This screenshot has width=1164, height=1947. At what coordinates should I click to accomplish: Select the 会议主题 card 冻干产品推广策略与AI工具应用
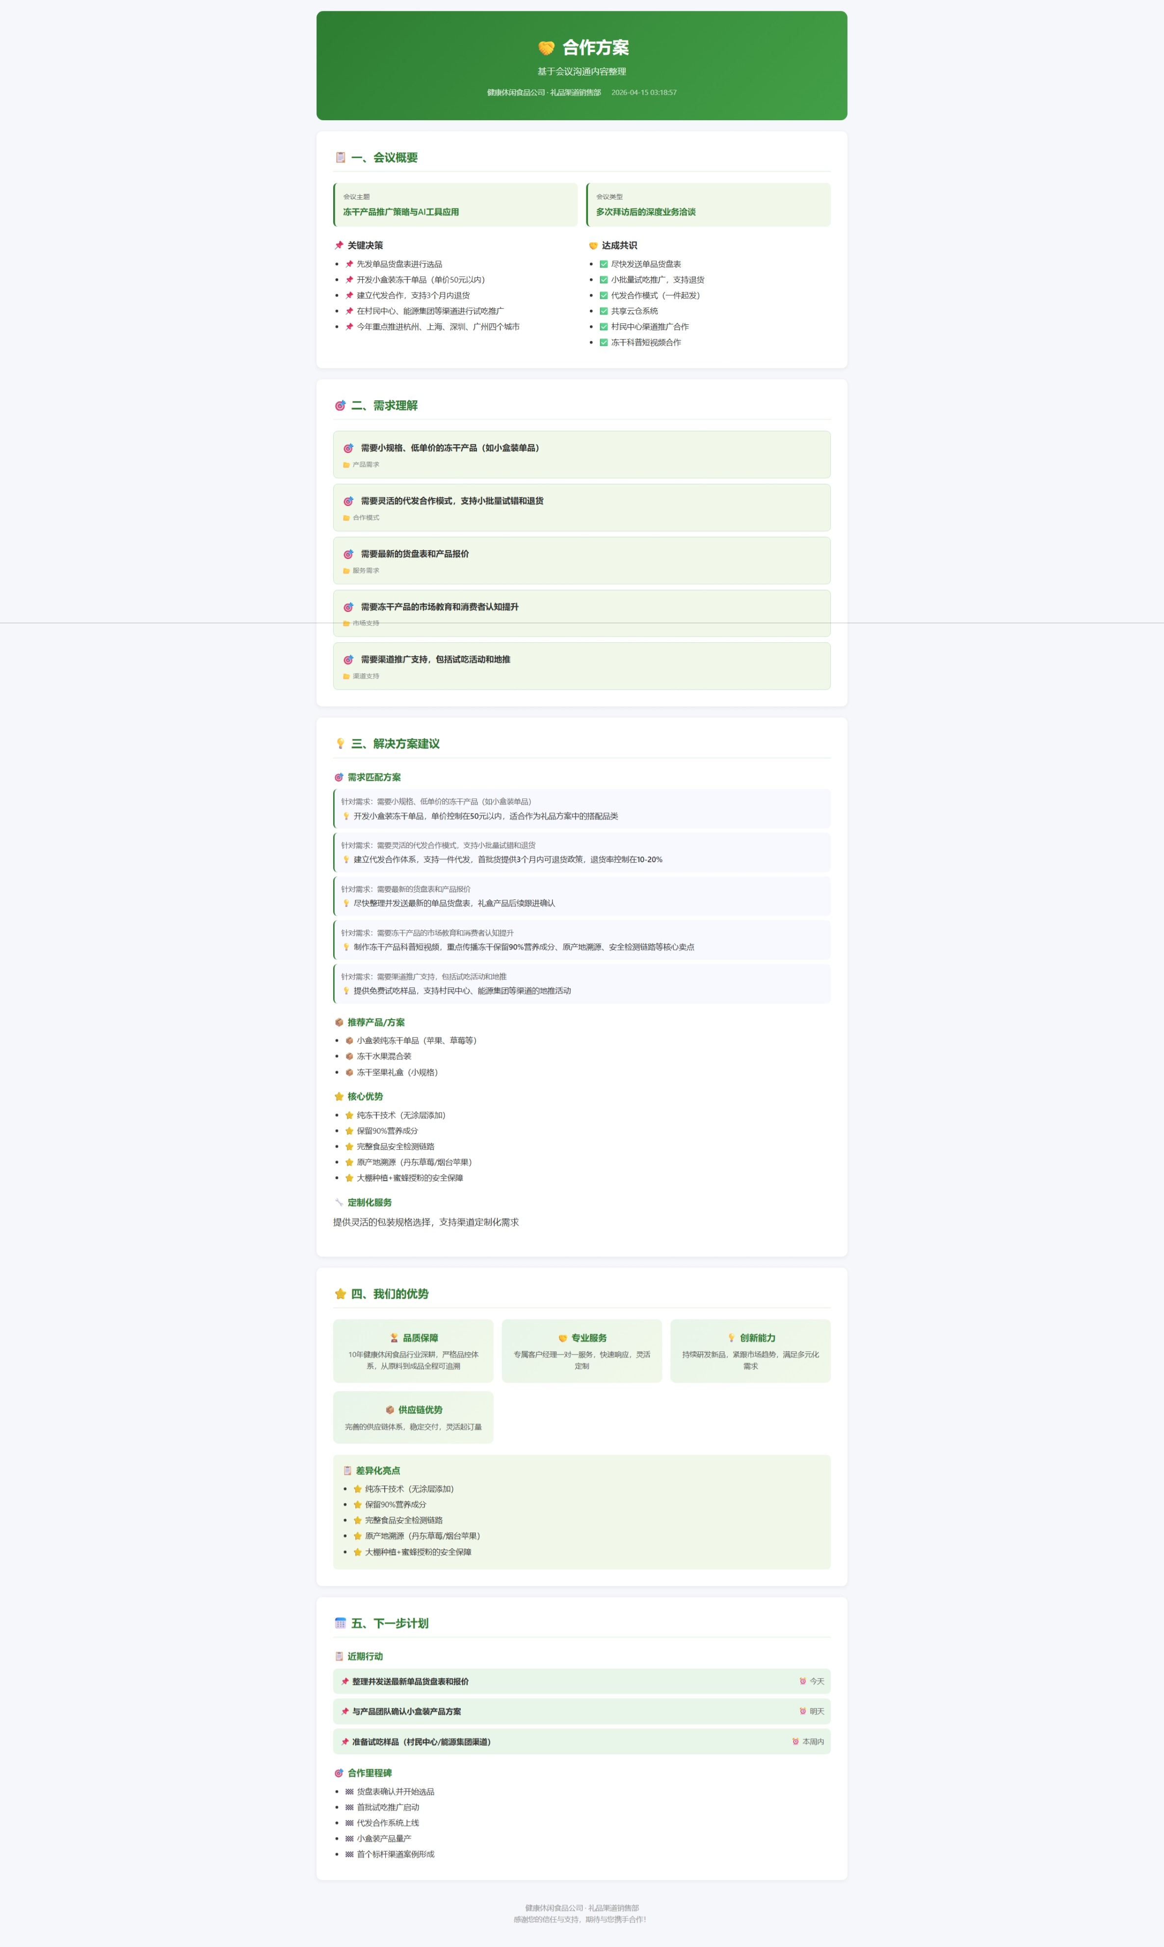tap(456, 205)
